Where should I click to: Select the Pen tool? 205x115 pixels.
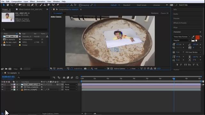32,5
